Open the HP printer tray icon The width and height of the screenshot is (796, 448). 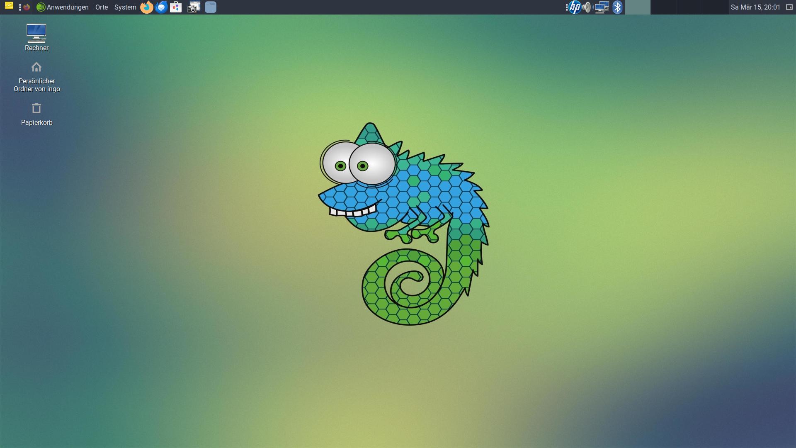click(x=575, y=7)
